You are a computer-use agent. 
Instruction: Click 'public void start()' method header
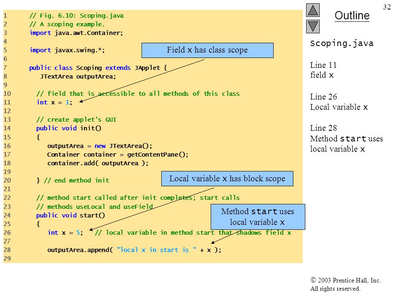(70, 215)
